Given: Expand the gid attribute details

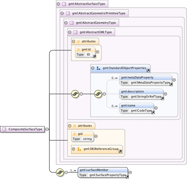Looking at the screenshot, I should pyautogui.click(x=96, y=136).
